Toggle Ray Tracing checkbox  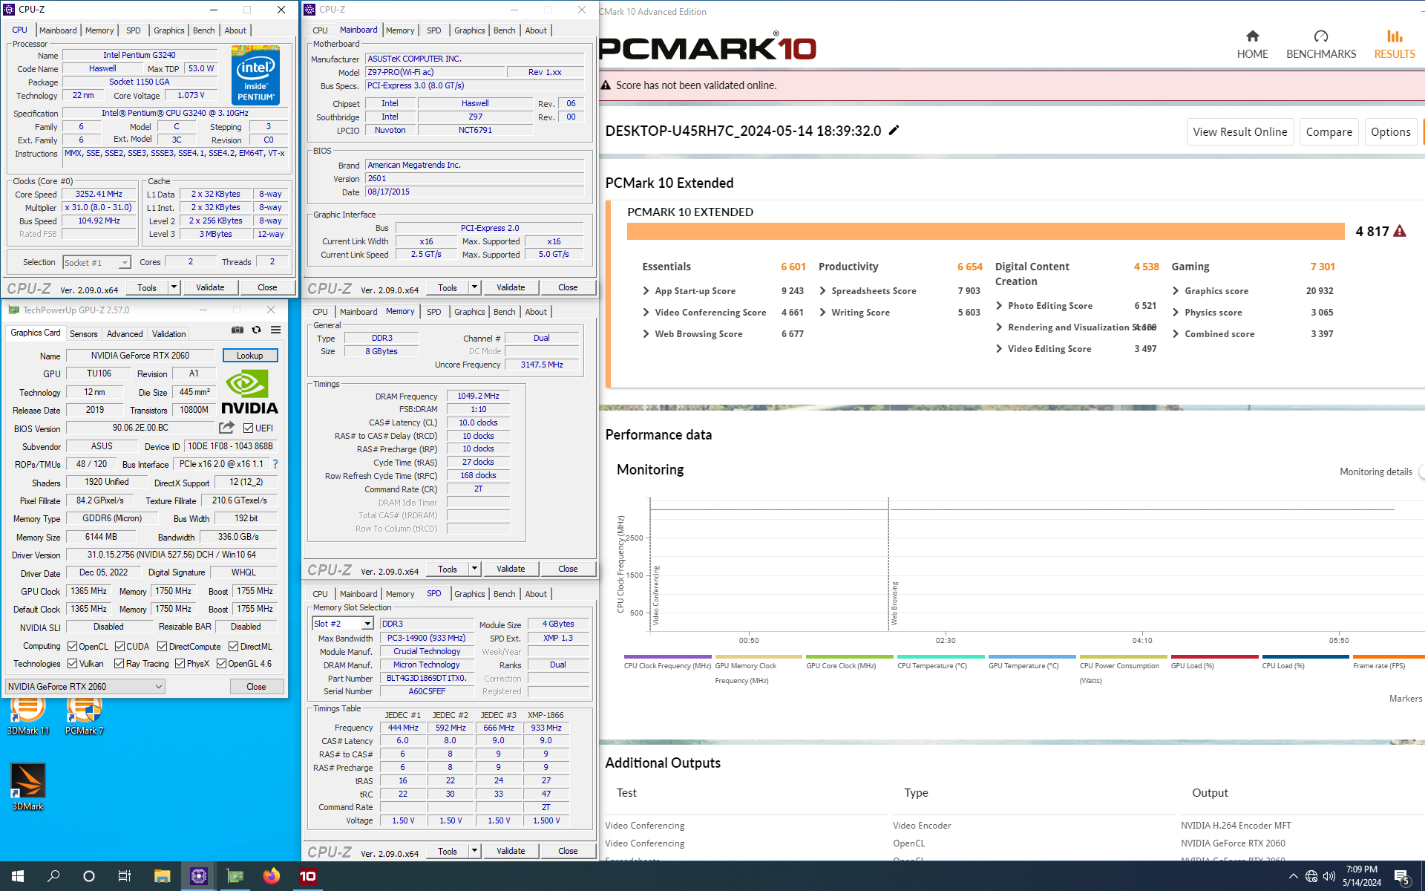point(119,664)
